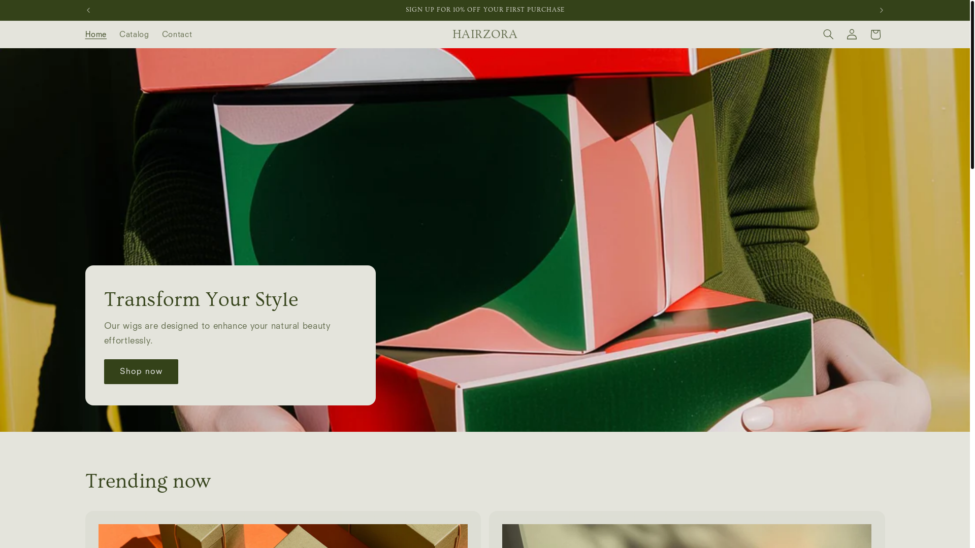The width and height of the screenshot is (975, 548).
Task: Click the Trending now heading
Action: click(x=148, y=481)
